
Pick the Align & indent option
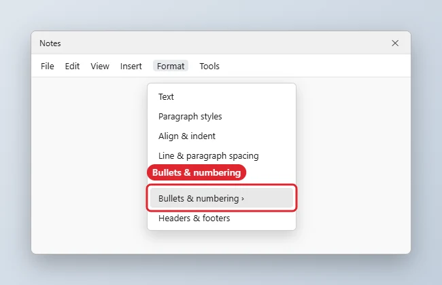coord(222,136)
